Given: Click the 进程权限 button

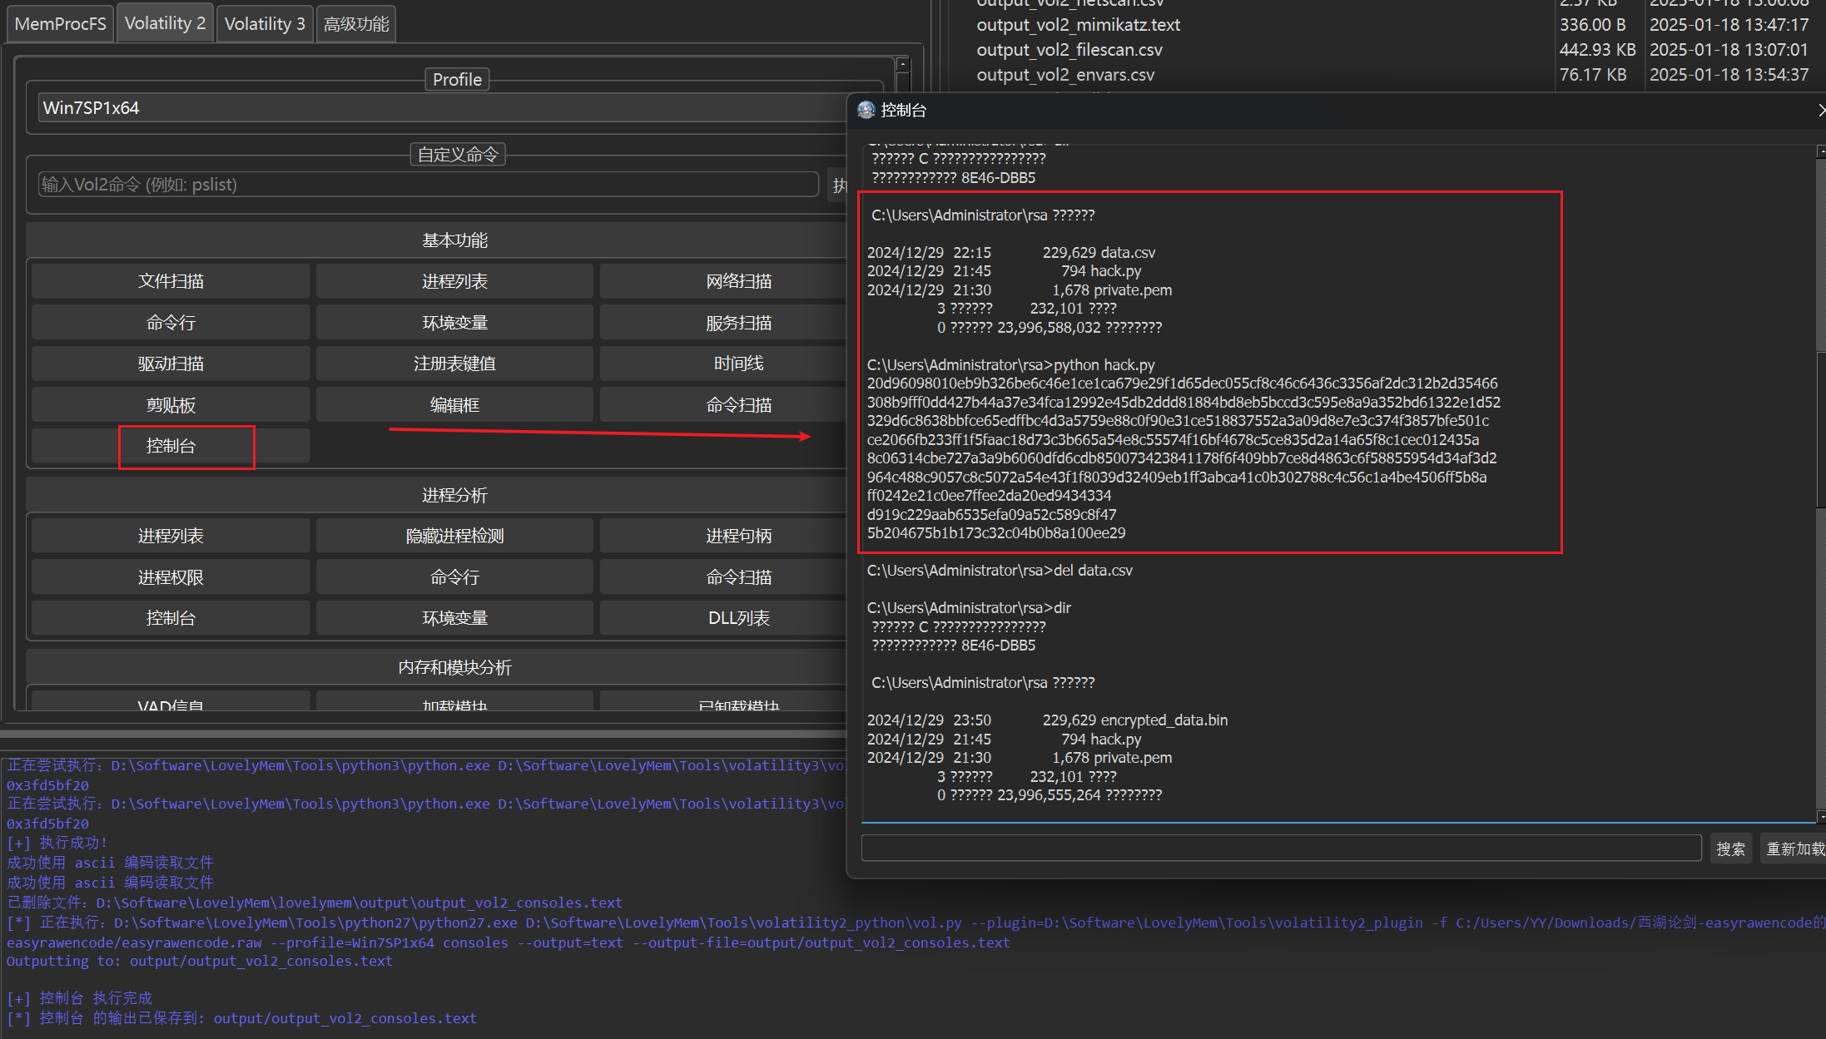Looking at the screenshot, I should (171, 577).
